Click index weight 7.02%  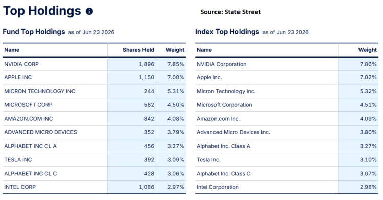[x=368, y=77]
